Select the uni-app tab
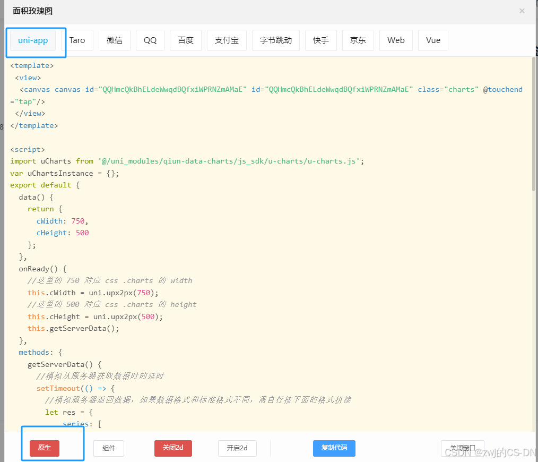This screenshot has width=538, height=462. (x=33, y=40)
